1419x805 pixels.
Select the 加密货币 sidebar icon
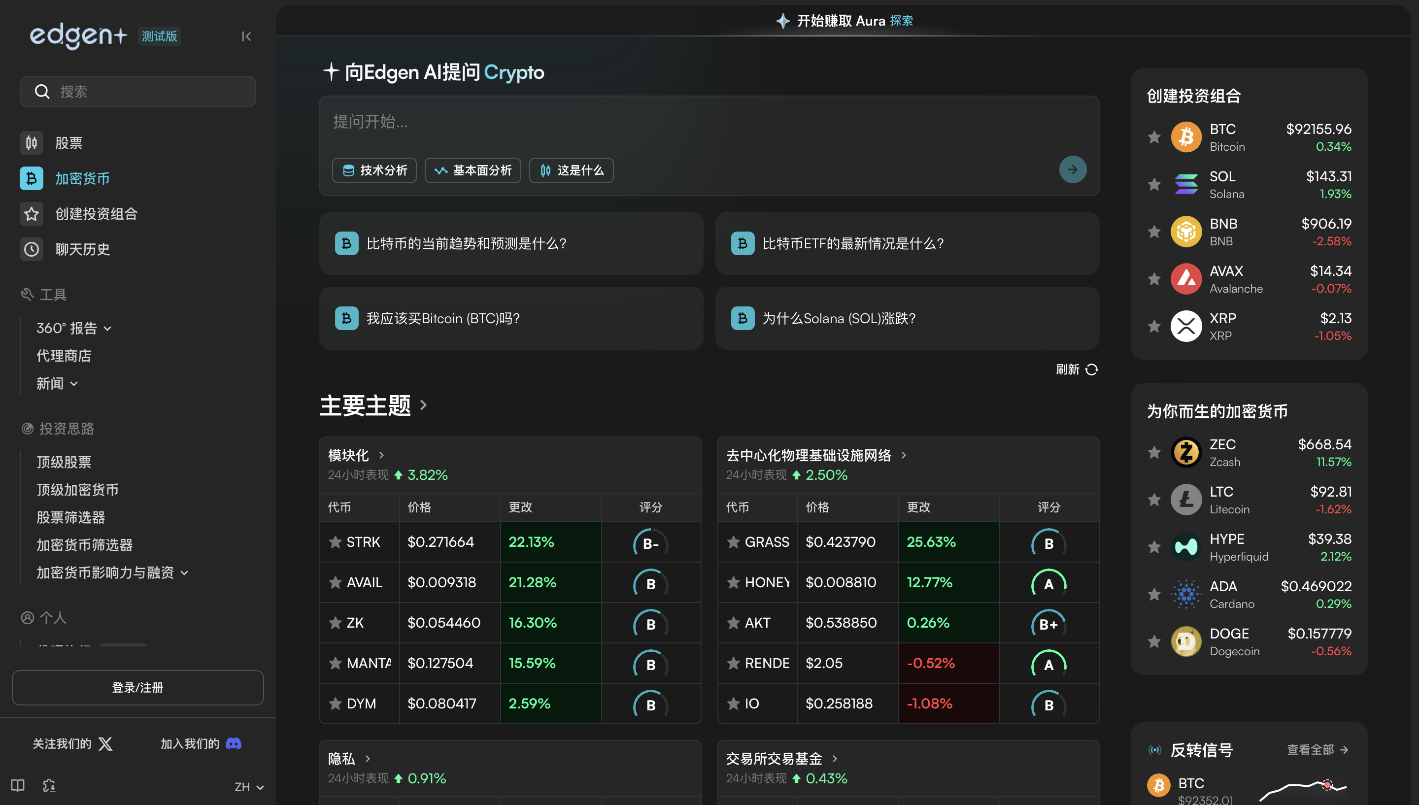[x=31, y=178]
